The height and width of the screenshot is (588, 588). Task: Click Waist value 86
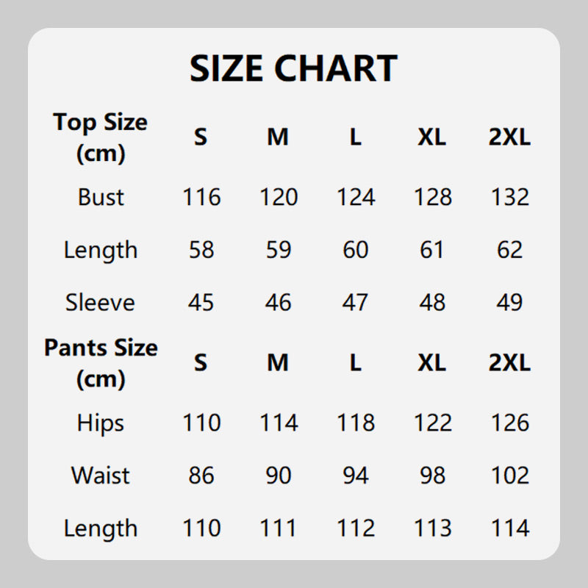[x=201, y=476]
